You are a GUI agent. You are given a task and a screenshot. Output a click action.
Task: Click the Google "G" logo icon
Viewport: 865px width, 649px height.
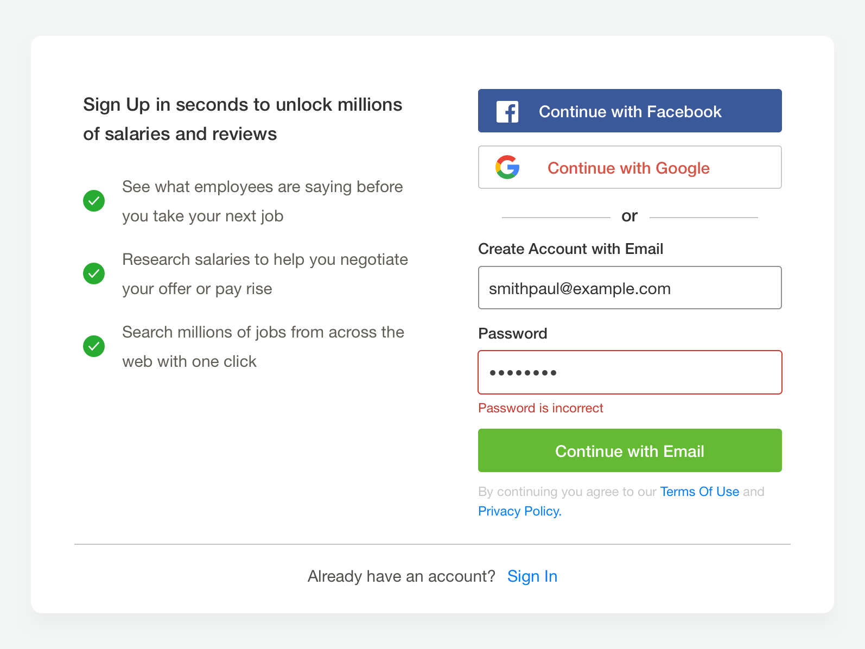click(507, 167)
